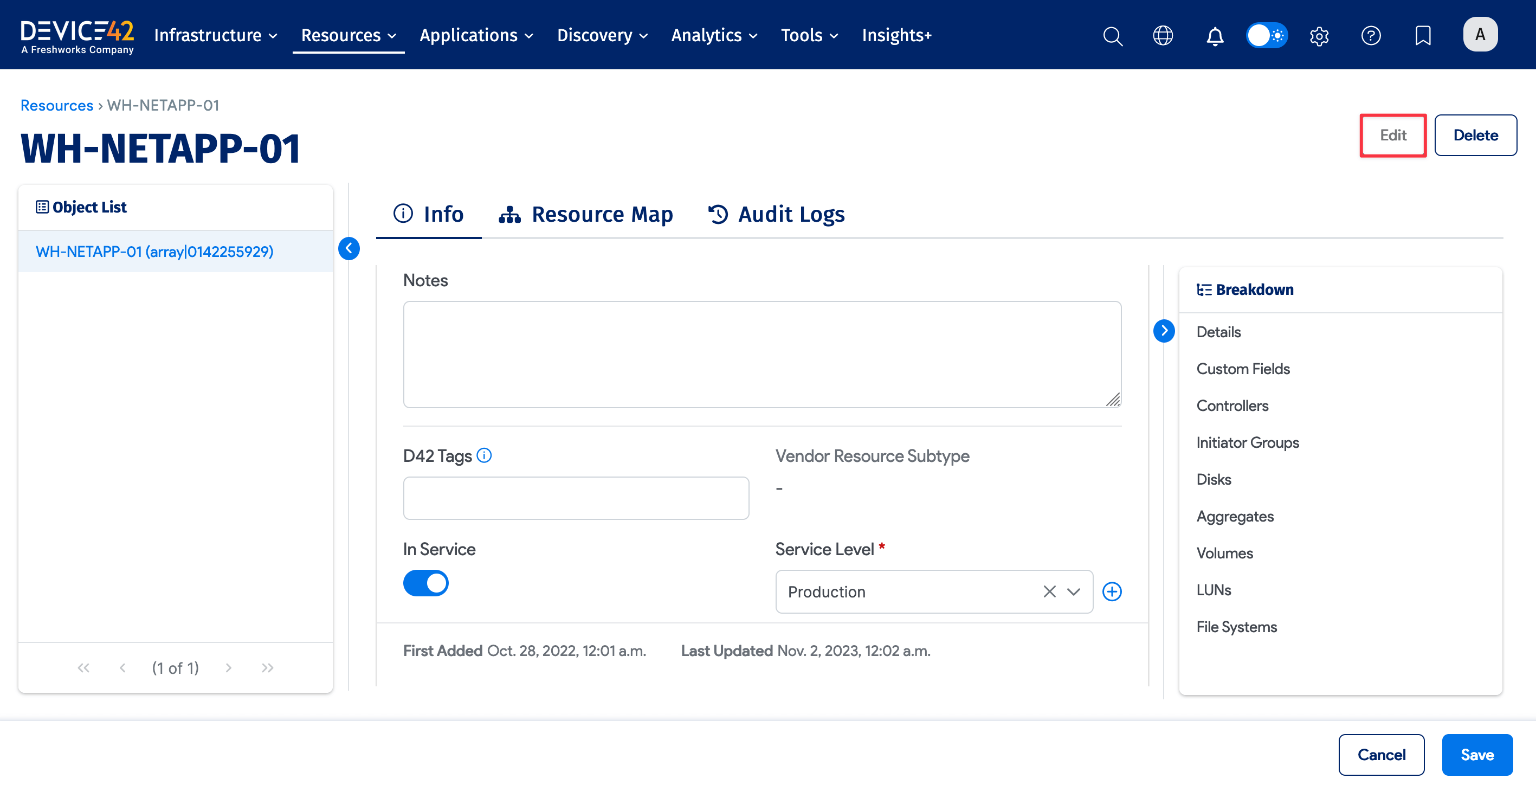Click the Edit button

click(x=1393, y=136)
